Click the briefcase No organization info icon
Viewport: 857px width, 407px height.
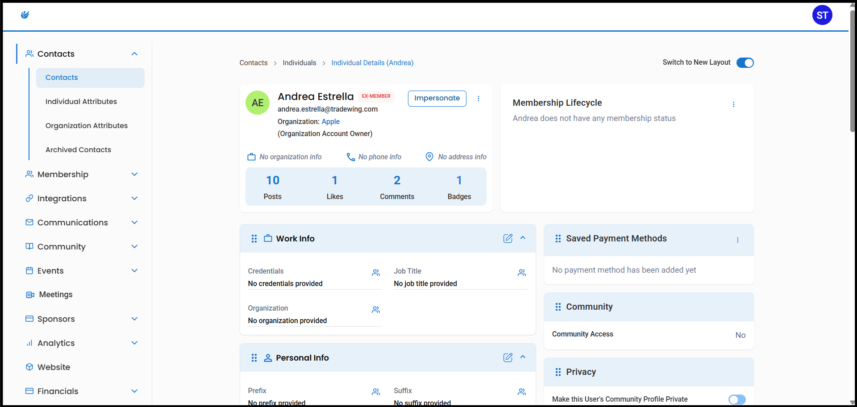tap(252, 157)
